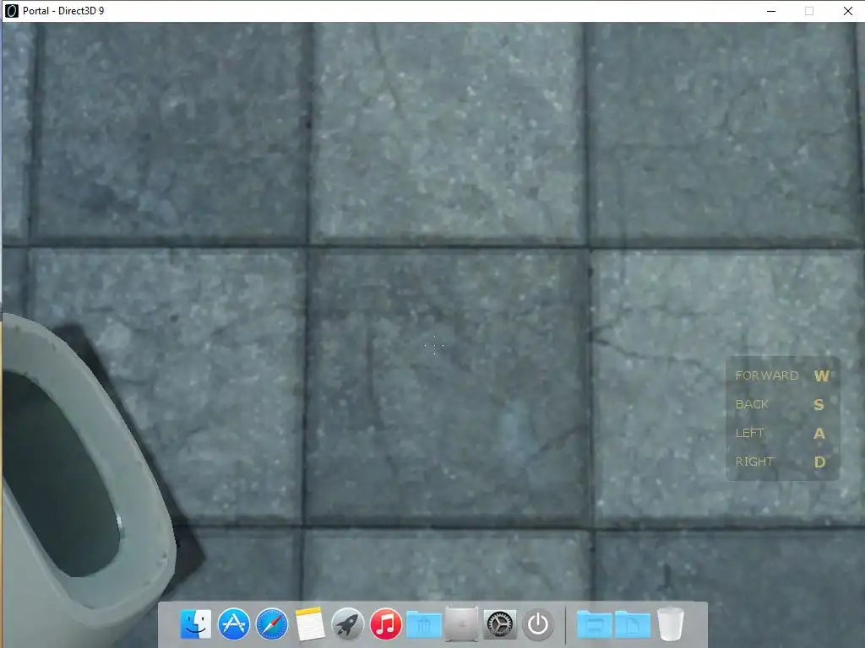Open System Preferences gear icon
The width and height of the screenshot is (865, 648).
[500, 624]
